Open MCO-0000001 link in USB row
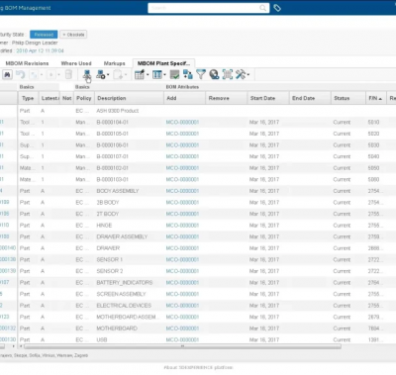This screenshot has width=396, height=375. pos(182,339)
